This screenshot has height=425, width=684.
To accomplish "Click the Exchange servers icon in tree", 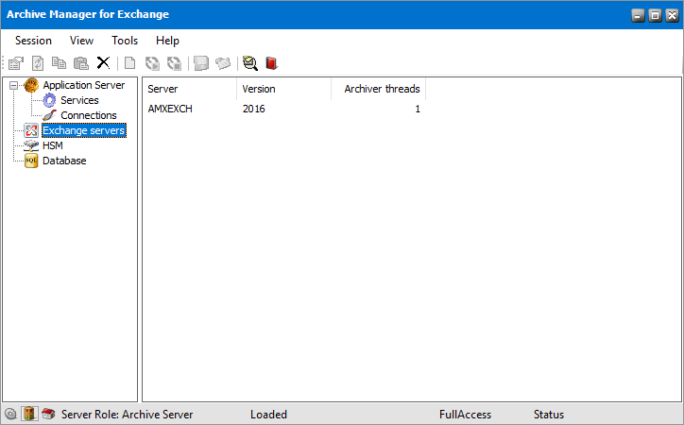I will pos(31,130).
